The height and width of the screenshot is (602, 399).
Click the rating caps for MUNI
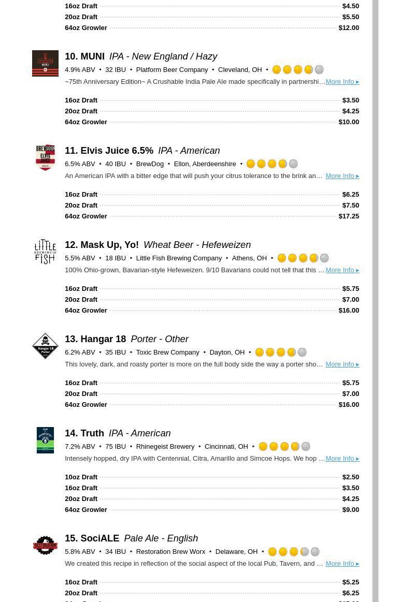tap(297, 70)
